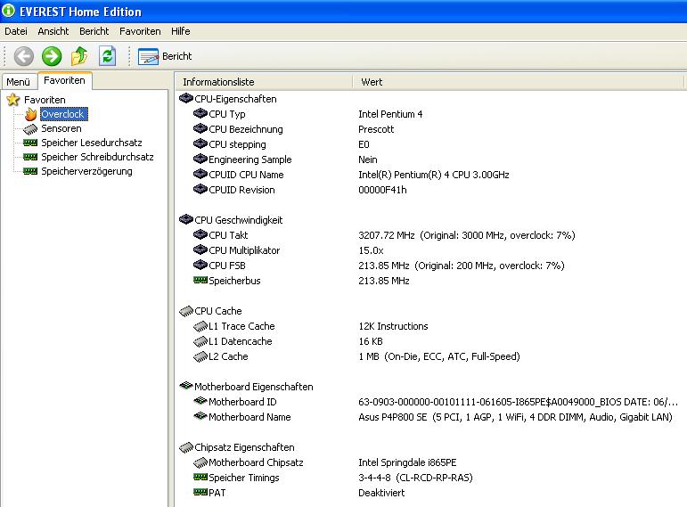Click the memory icon beside Speicher Timings
This screenshot has width=687, height=507.
(200, 477)
